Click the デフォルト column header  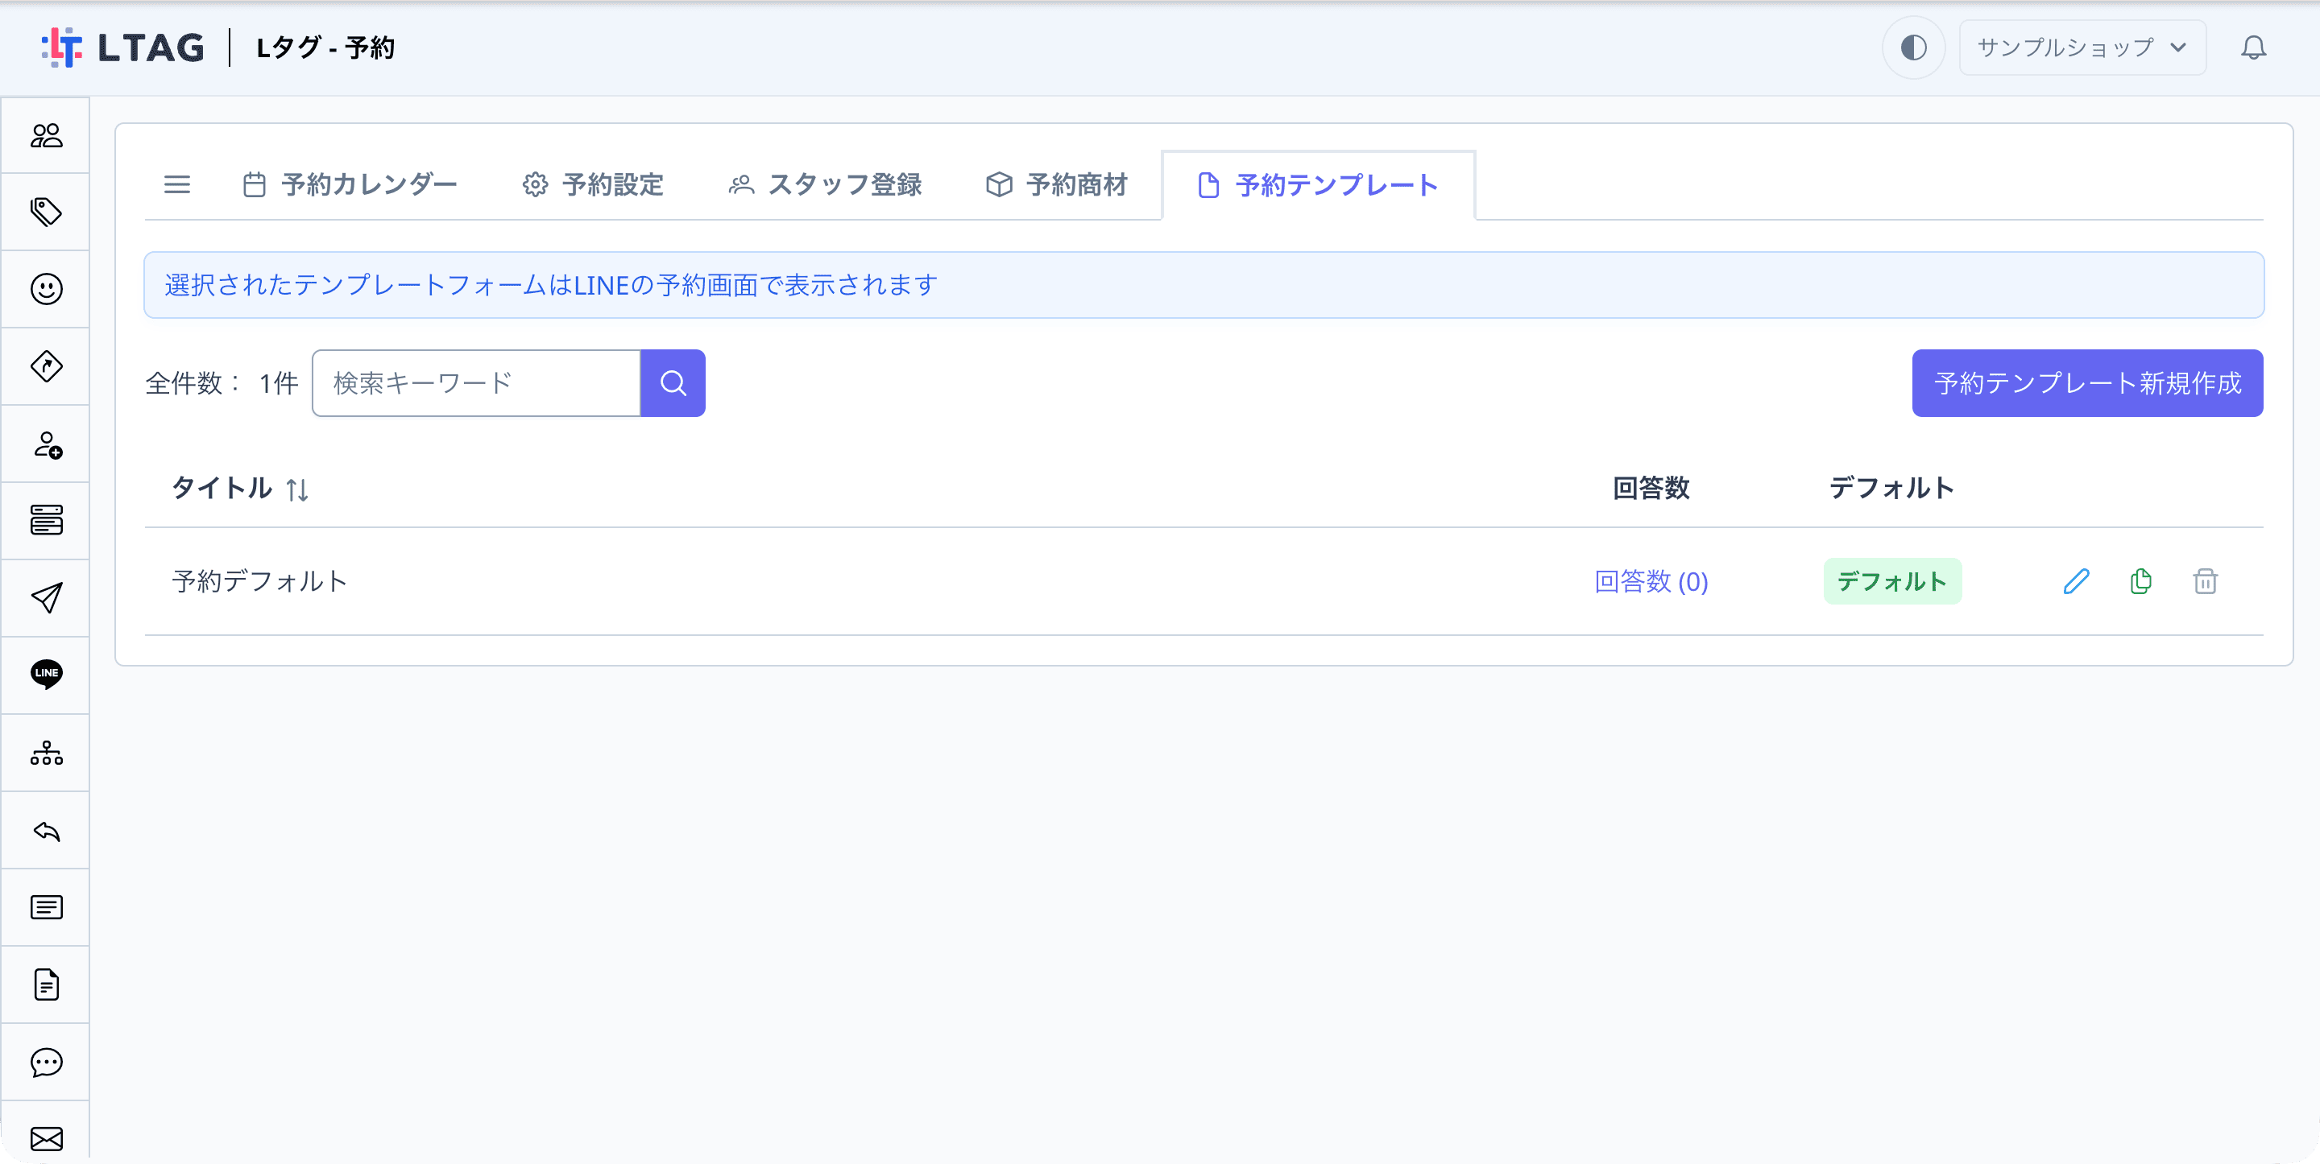point(1891,488)
